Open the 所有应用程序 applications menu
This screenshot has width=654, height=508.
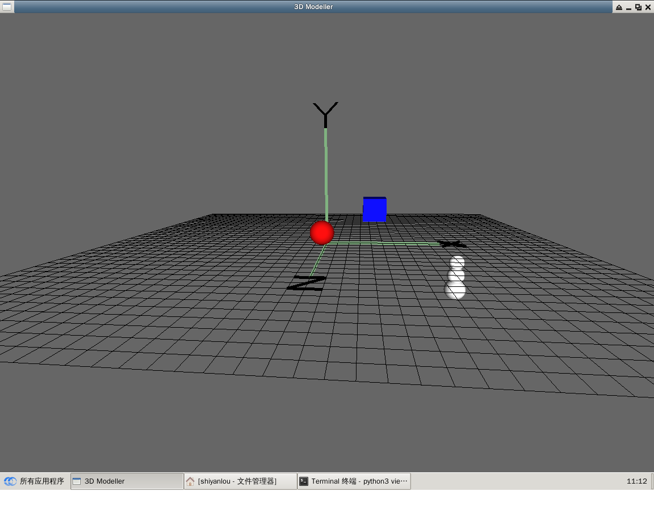point(34,481)
